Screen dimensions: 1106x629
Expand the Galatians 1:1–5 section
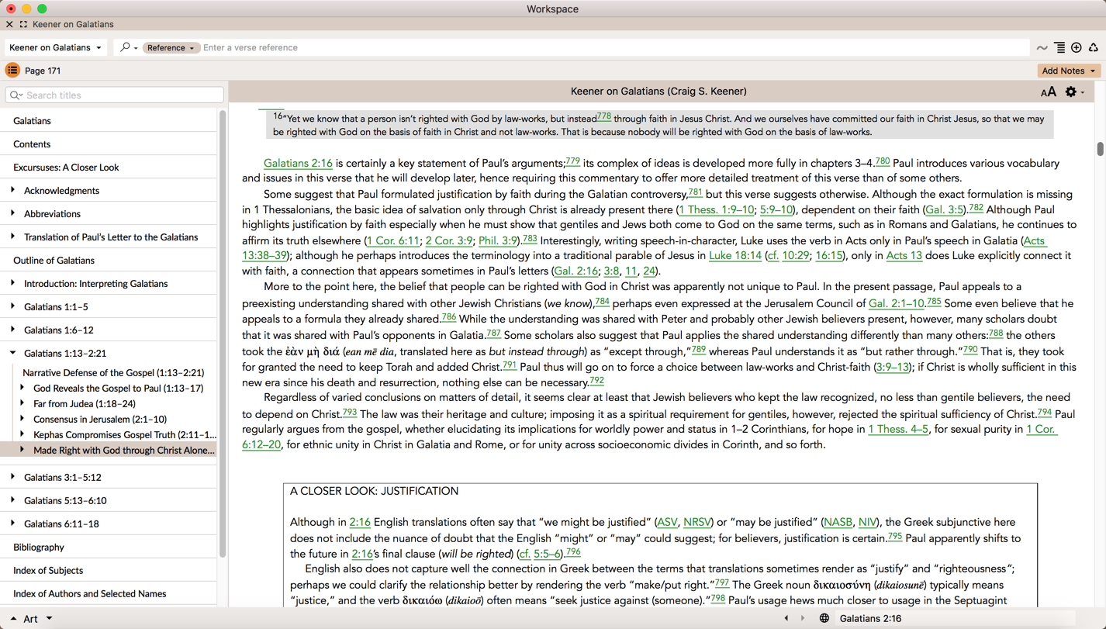pyautogui.click(x=12, y=306)
